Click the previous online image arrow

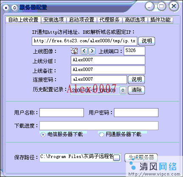coord(84,51)
